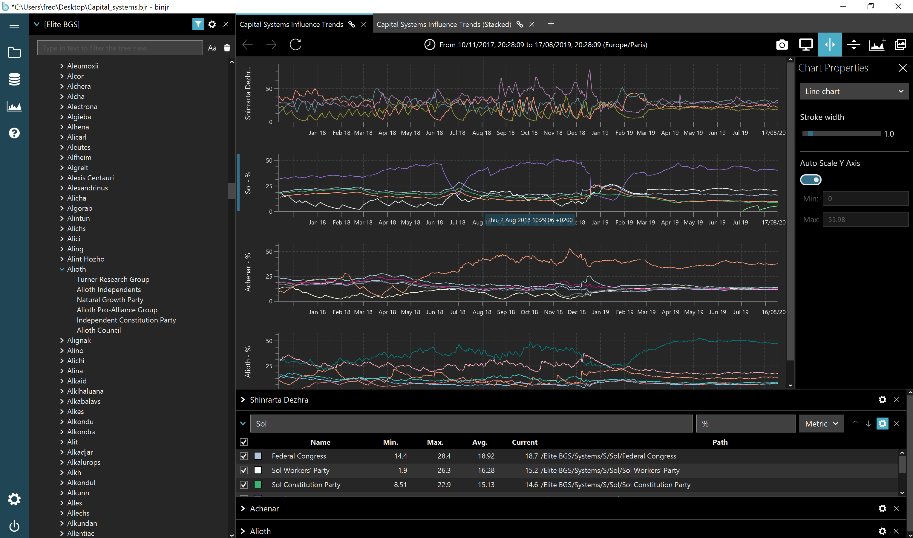This screenshot has height=538, width=913.
Task: Expand the Shinrarta Dezhra chart section
Action: (x=243, y=400)
